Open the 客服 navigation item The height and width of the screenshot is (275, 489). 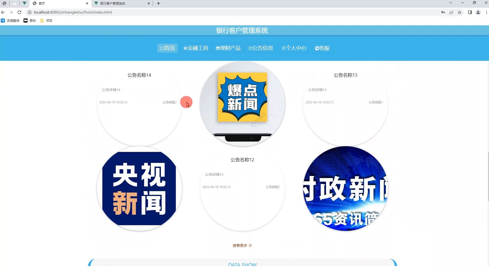[322, 48]
